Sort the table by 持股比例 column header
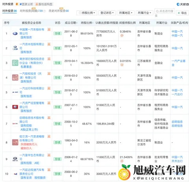 87,23
